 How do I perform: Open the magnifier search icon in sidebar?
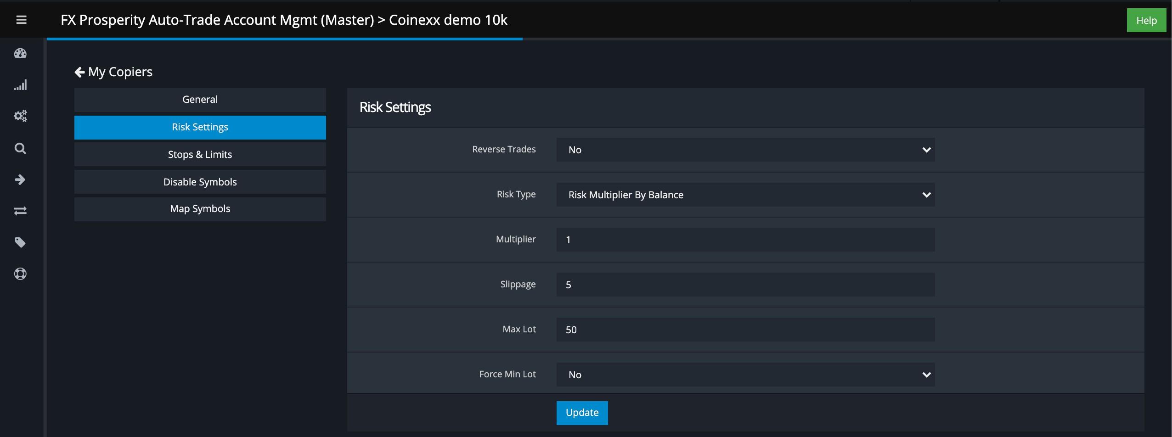pyautogui.click(x=20, y=148)
